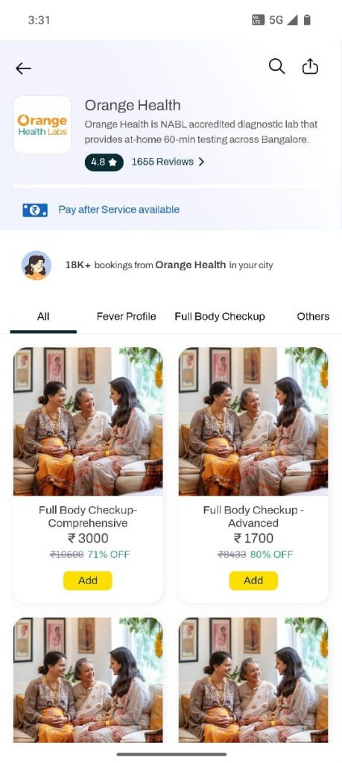Switch to the Full Body Checkup tab
The width and height of the screenshot is (342, 763).
click(x=220, y=317)
